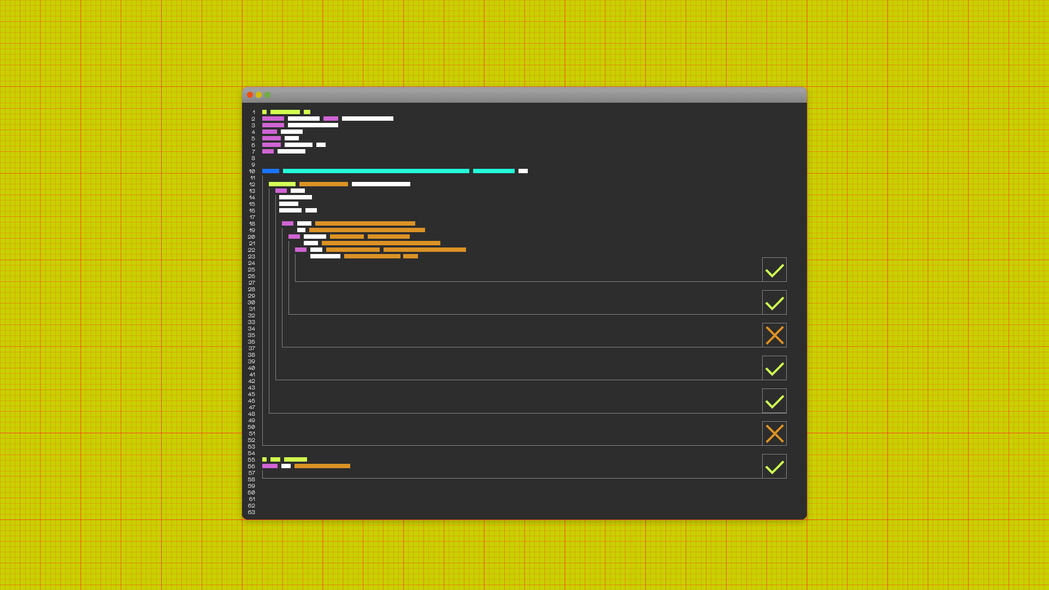Viewport: 1049px width, 590px height.
Task: Click the orange X box beside line 51
Action: click(x=774, y=434)
